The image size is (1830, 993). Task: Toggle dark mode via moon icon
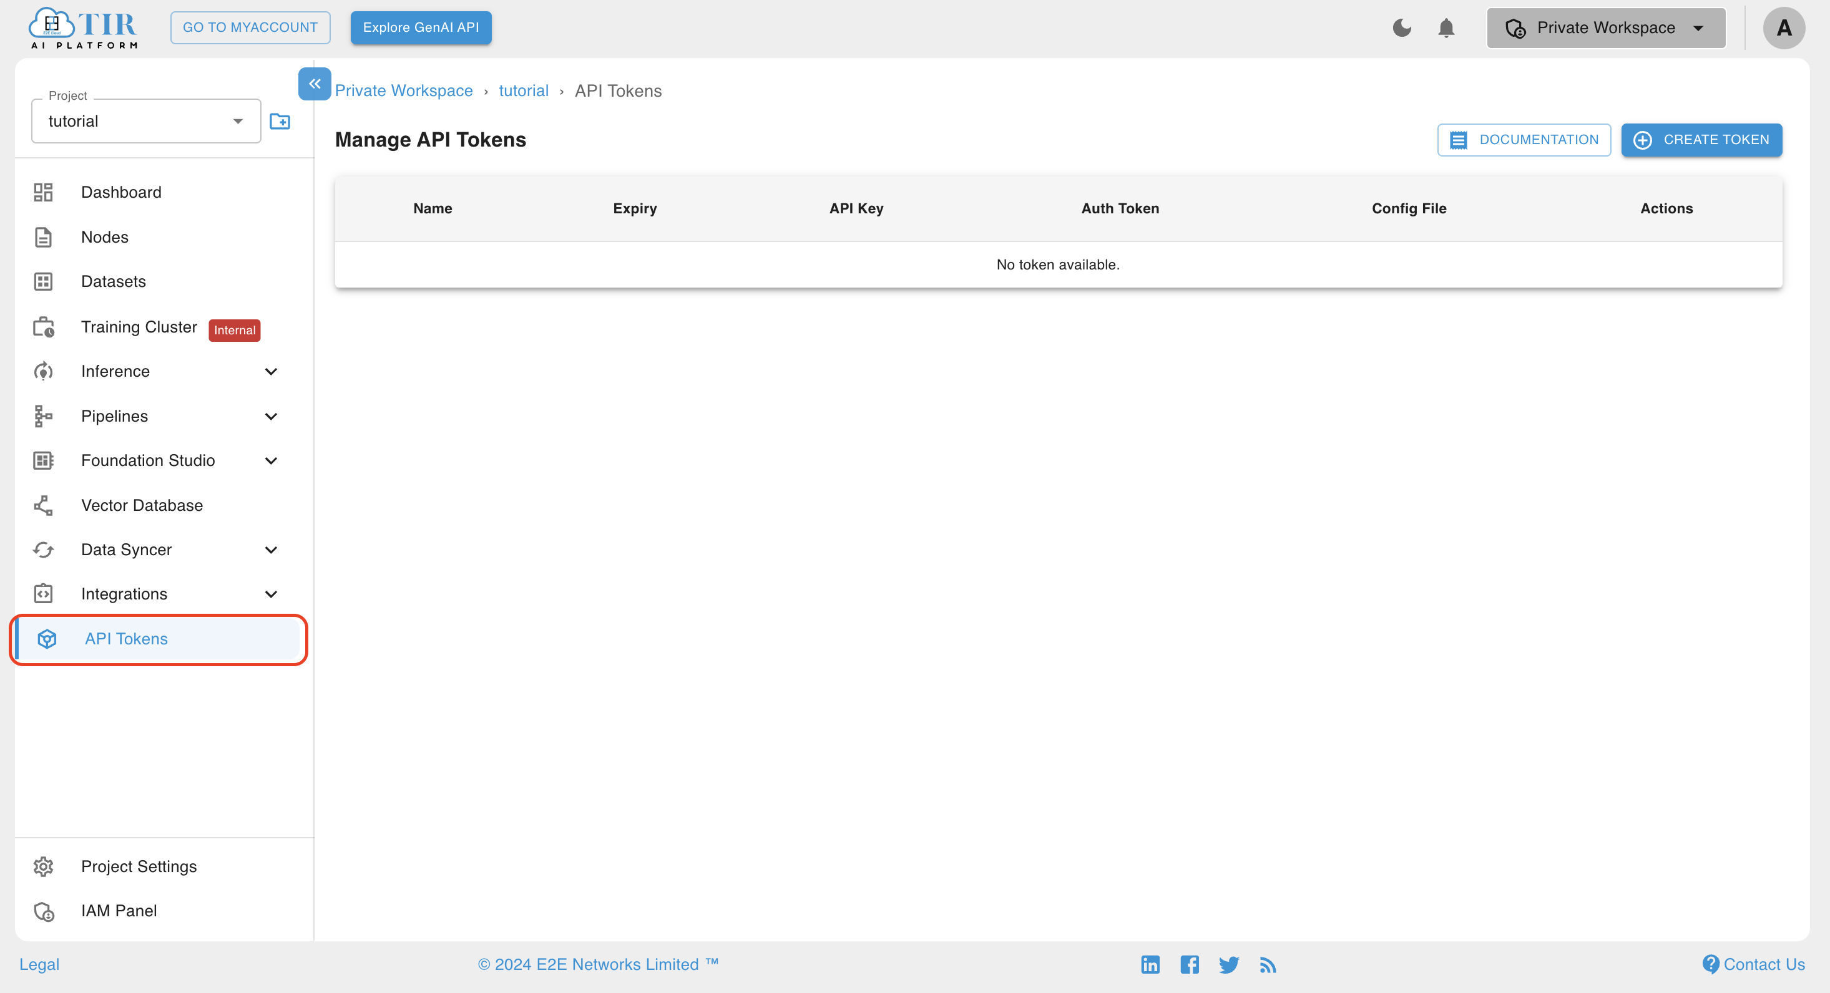pos(1402,27)
